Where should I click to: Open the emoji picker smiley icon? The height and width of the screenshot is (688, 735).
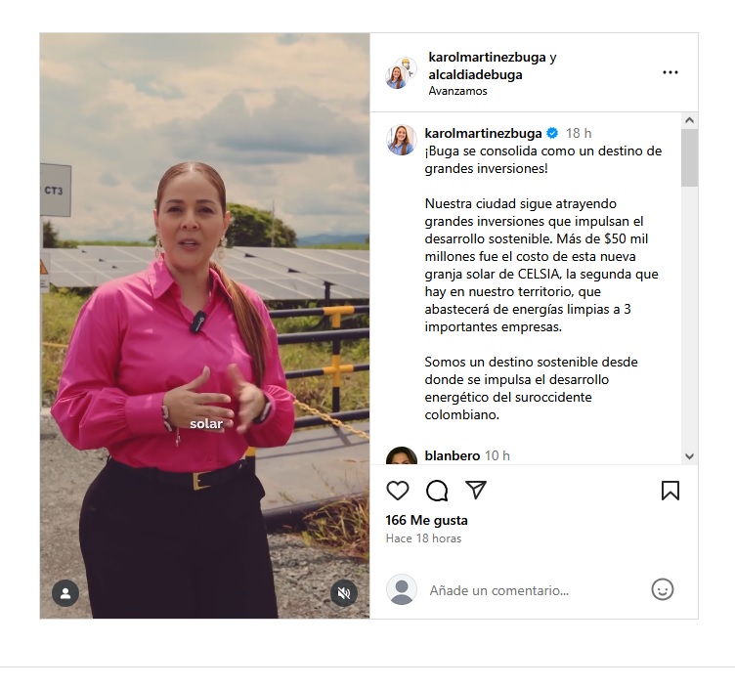(x=663, y=589)
